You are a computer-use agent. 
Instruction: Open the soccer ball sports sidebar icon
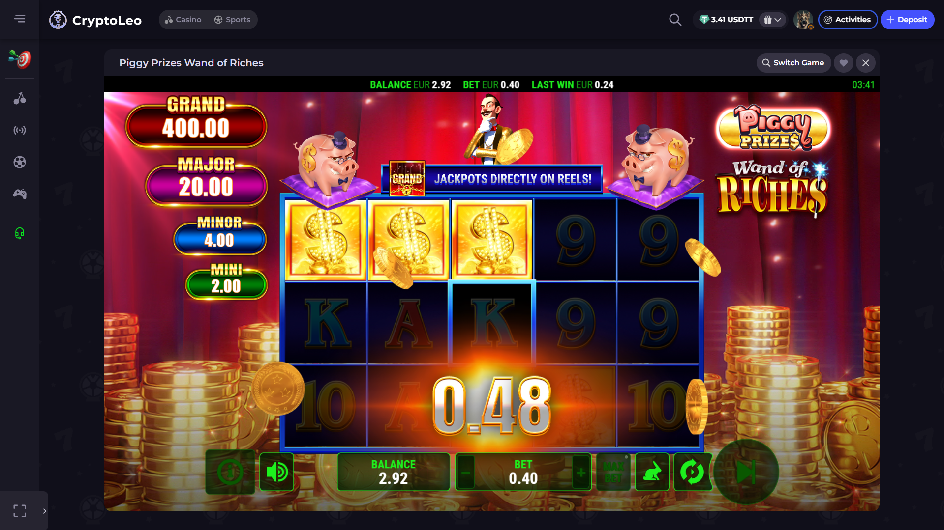coord(20,162)
